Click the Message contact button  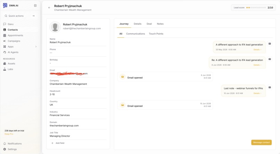click(x=262, y=143)
